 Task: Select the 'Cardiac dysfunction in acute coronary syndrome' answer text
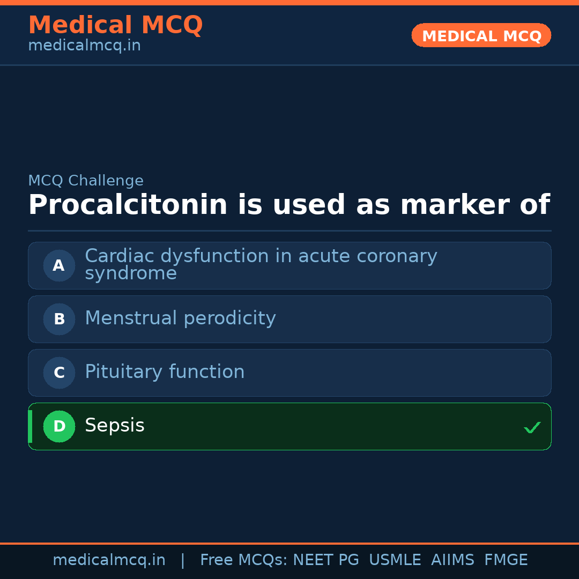(261, 264)
